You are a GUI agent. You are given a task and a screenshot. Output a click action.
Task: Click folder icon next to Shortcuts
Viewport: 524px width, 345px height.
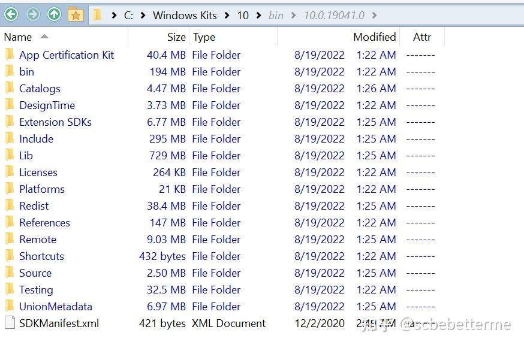pyautogui.click(x=10, y=256)
